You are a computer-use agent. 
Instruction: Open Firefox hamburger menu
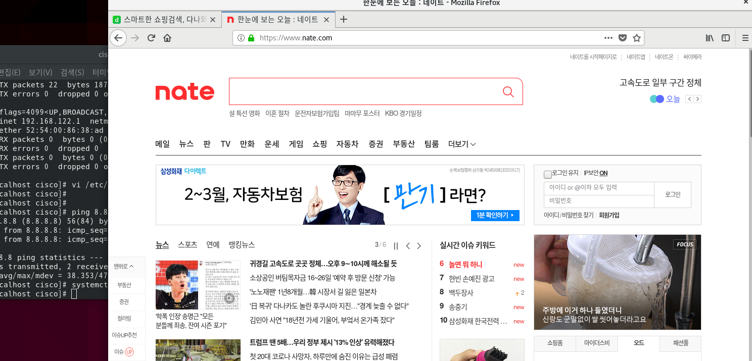745,38
